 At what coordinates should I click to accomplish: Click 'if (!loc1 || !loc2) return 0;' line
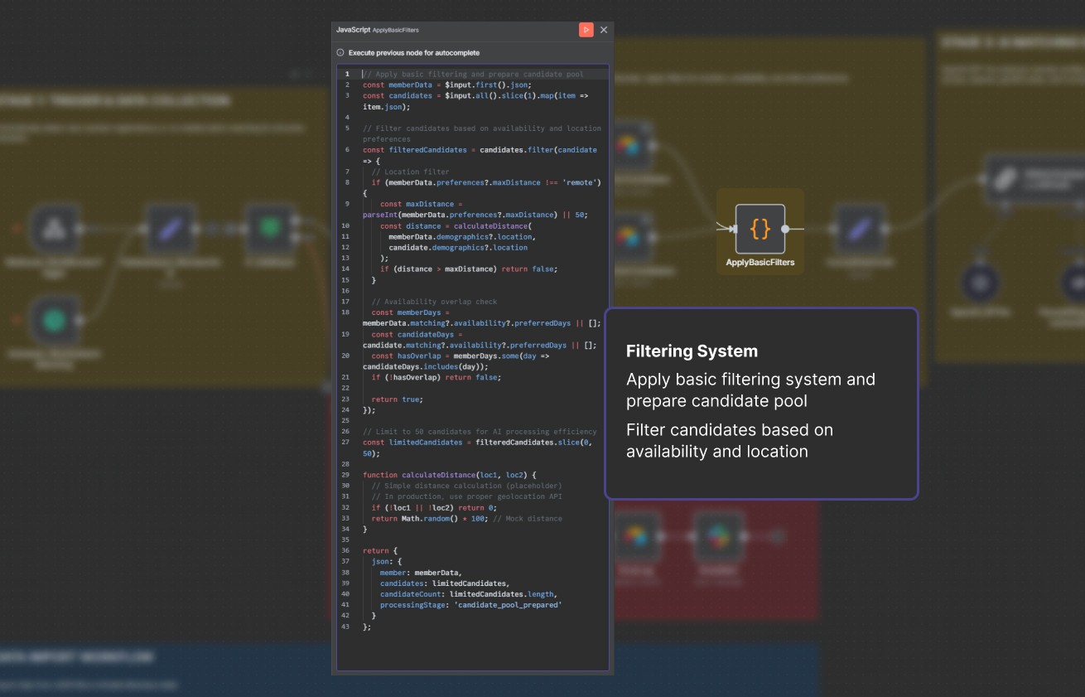[434, 507]
